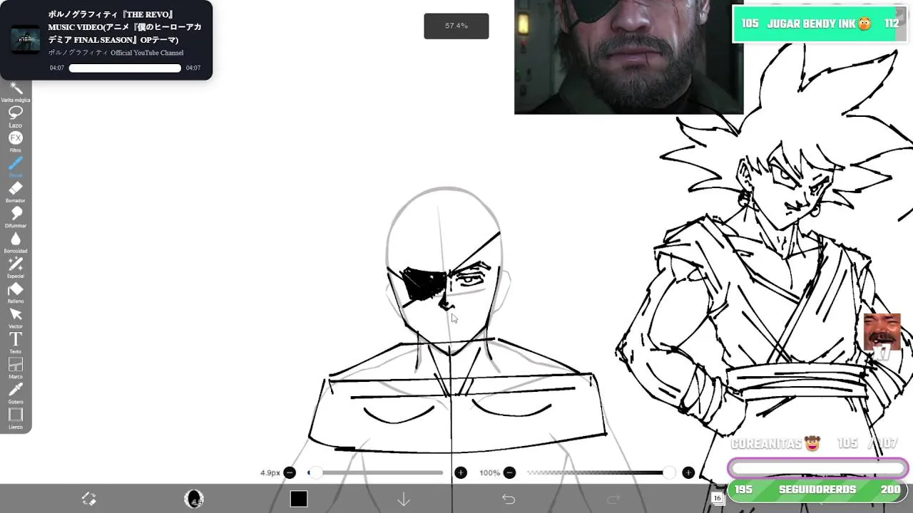Decrease brush size with minus button
913x513 pixels.
coord(290,472)
